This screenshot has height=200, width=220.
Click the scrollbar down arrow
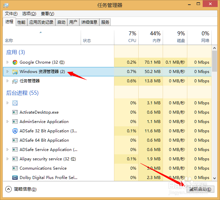pos(214,178)
